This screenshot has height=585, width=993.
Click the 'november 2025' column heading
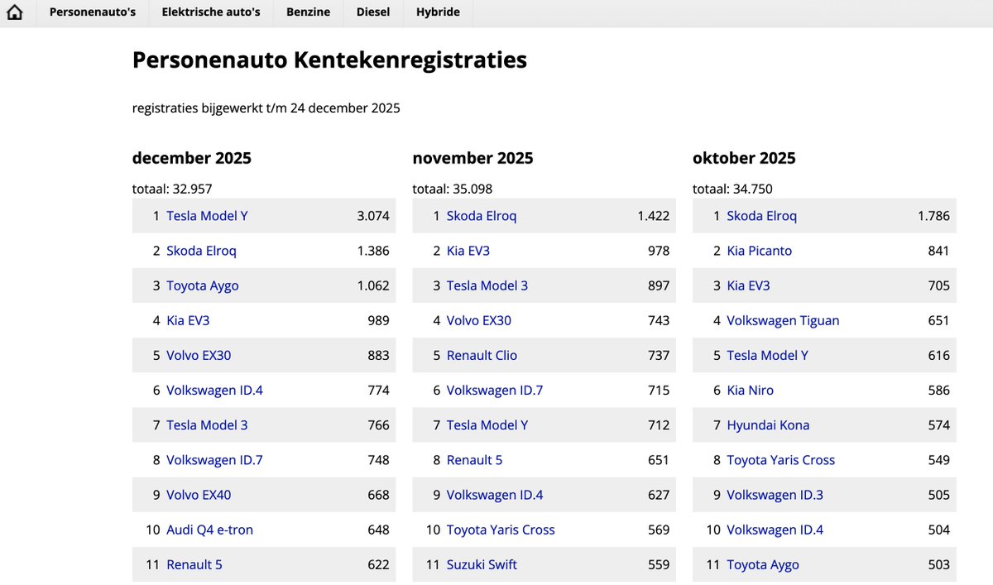473,158
